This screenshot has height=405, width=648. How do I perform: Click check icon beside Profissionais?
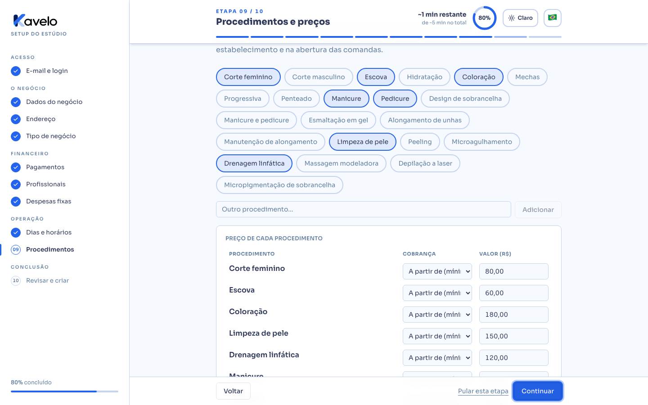[16, 184]
